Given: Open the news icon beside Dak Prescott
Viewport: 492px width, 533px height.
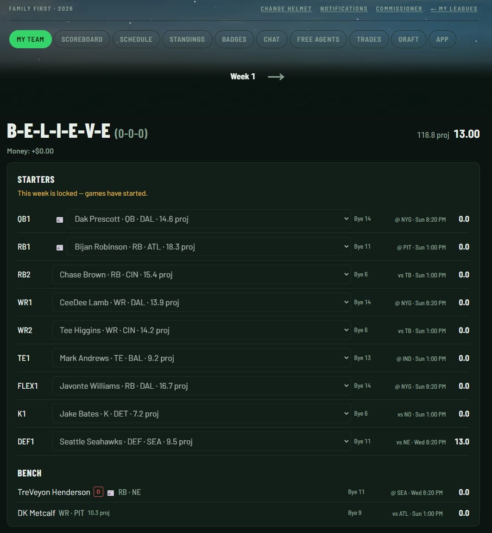Looking at the screenshot, I should [x=60, y=219].
